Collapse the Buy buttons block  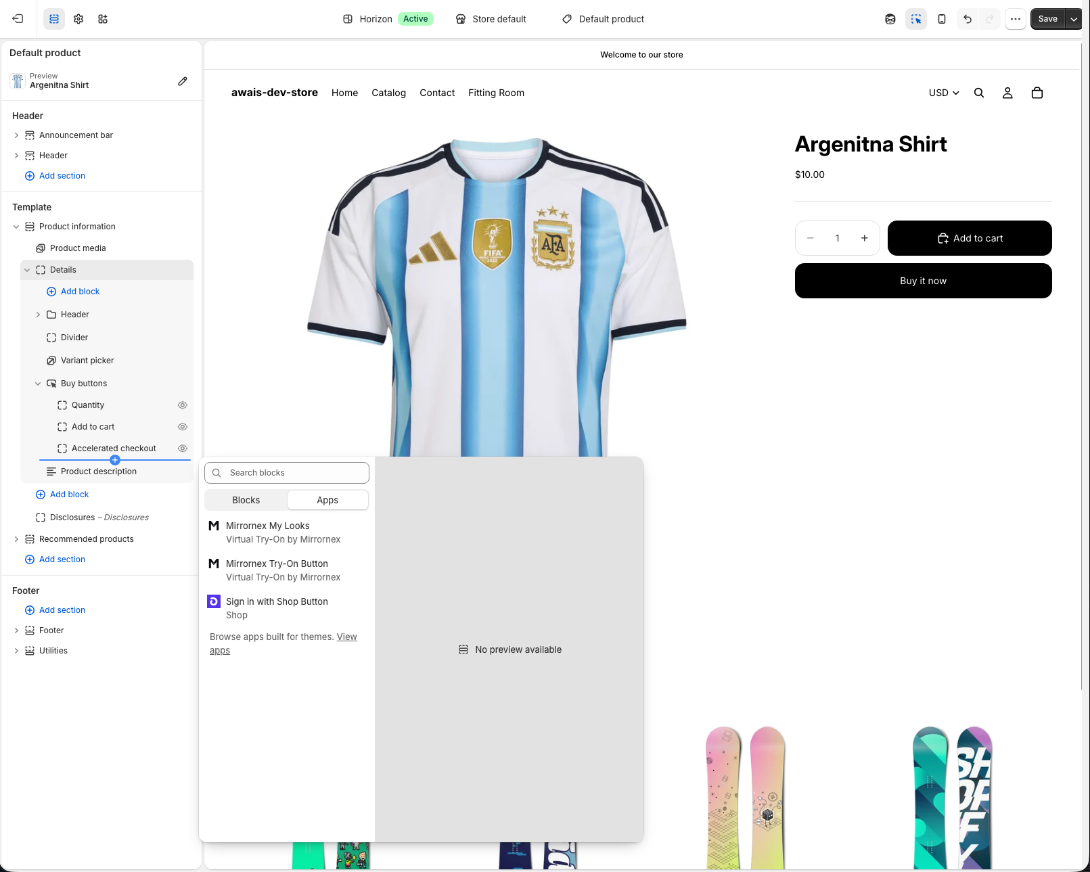(38, 384)
